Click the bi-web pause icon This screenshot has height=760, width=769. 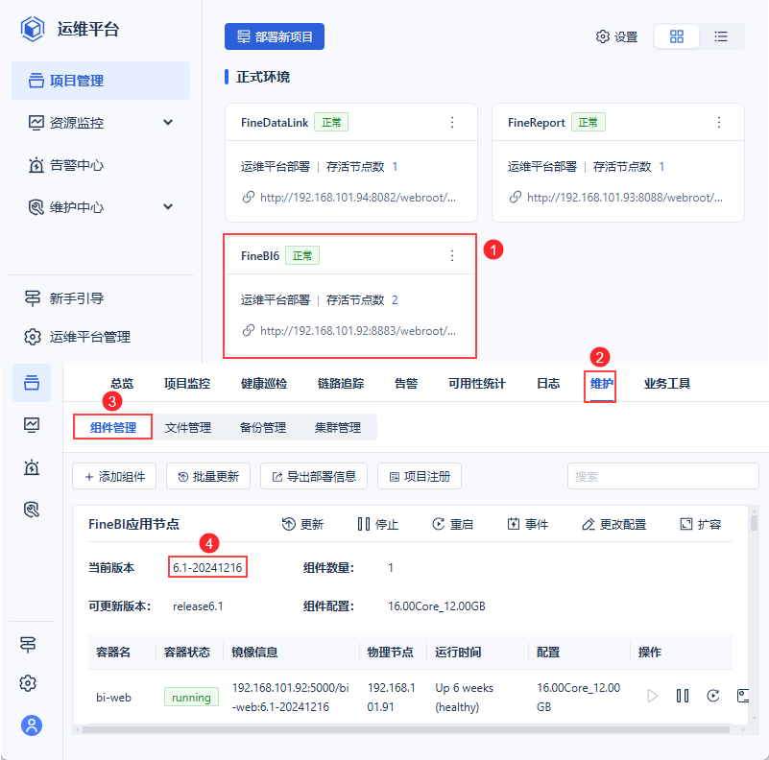click(683, 696)
